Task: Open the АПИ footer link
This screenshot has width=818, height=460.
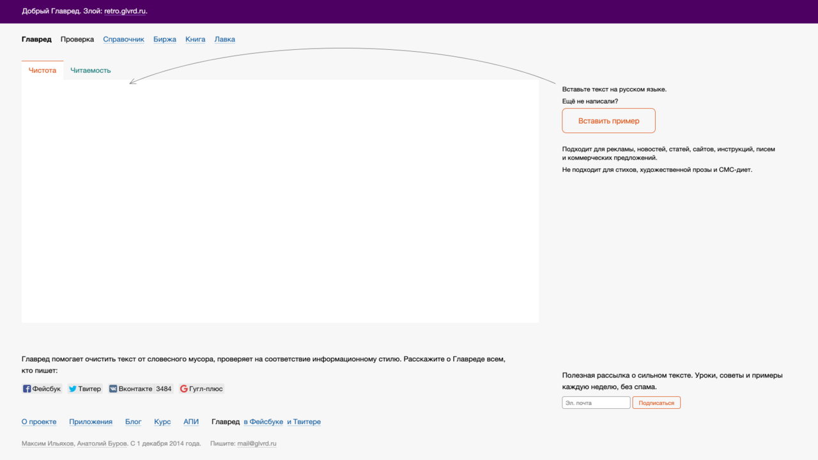Action: click(x=191, y=422)
